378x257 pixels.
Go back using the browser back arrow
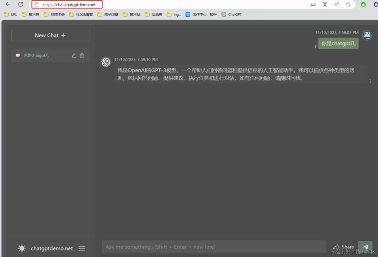(x=8, y=4)
